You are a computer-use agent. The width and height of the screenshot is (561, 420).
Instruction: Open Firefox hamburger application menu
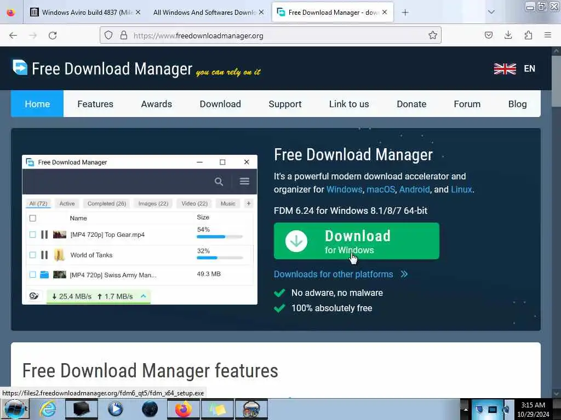(x=548, y=35)
